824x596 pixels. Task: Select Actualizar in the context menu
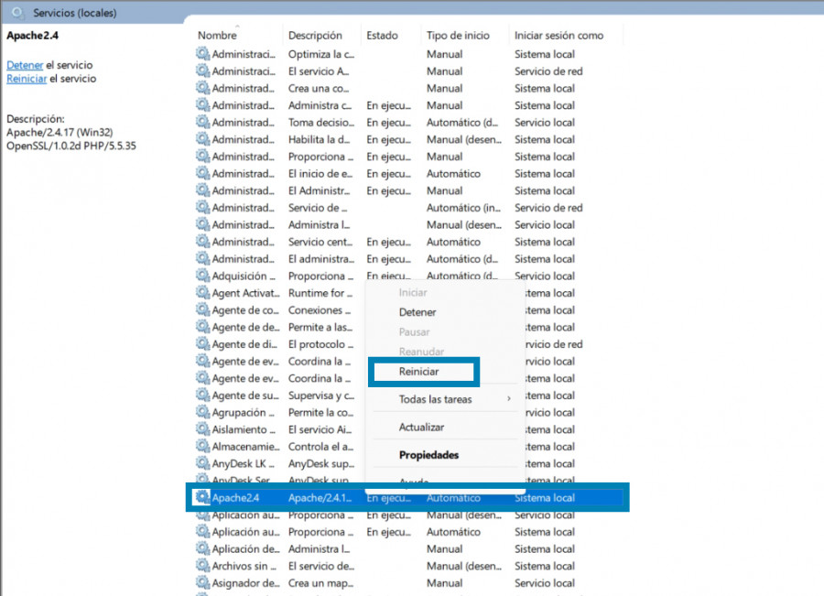coord(421,428)
